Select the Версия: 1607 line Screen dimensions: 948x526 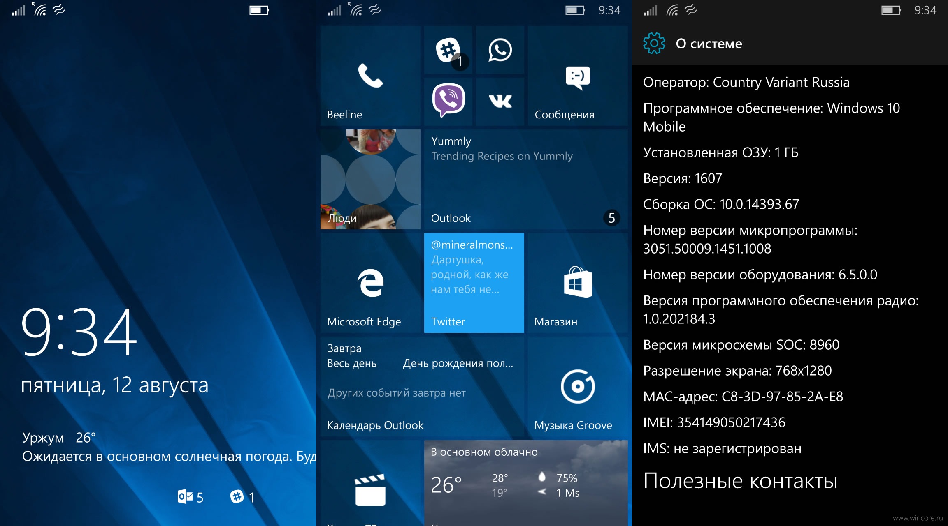(x=683, y=178)
